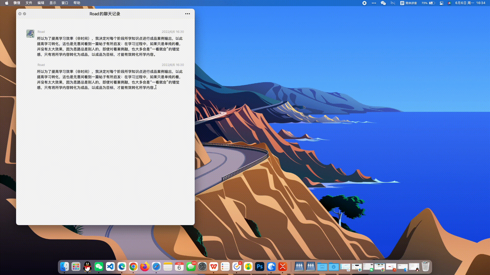Open Visual Studio Code in the Dock

point(110,266)
